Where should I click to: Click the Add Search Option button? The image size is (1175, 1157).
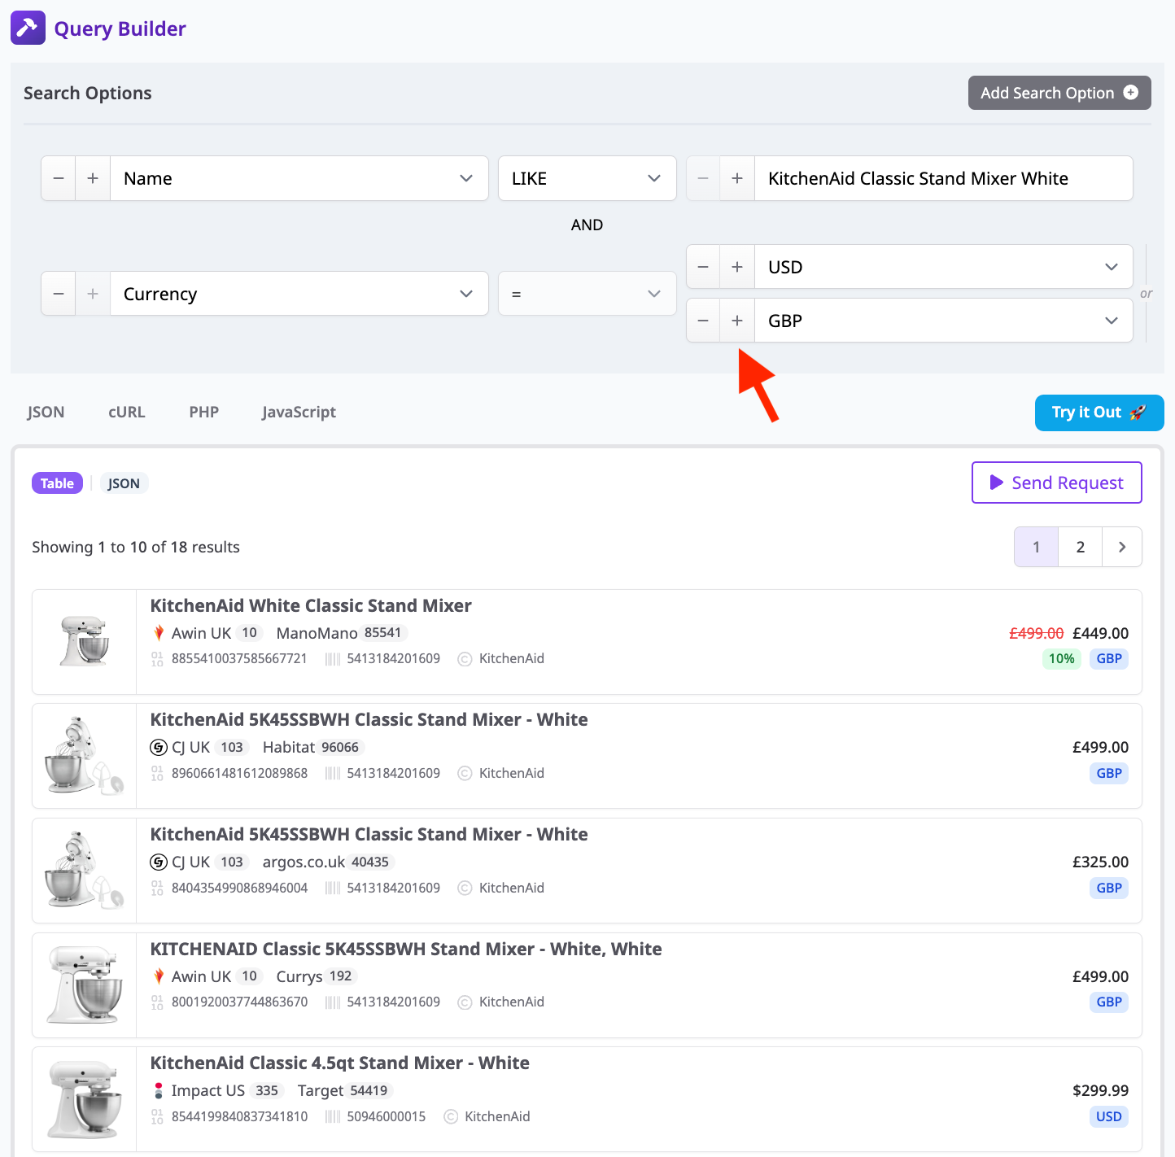1059,93
